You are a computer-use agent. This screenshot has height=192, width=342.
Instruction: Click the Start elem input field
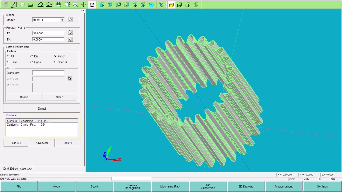[x=48, y=73]
